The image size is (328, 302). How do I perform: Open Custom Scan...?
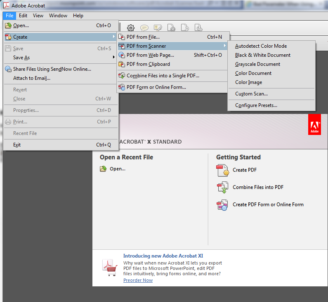[x=271, y=94]
